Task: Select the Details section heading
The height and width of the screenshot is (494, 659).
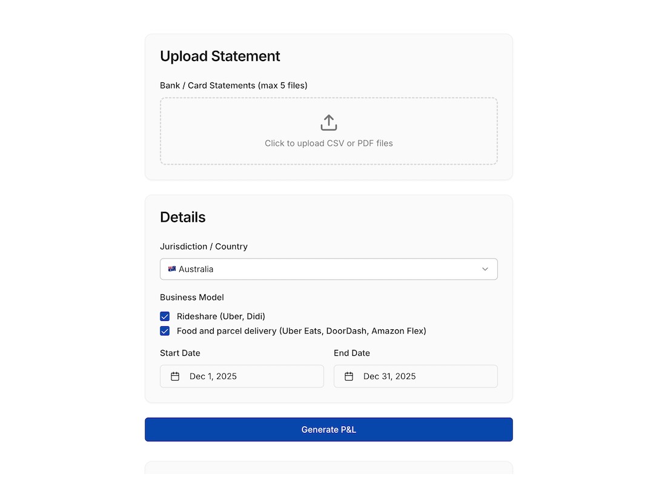Action: [x=182, y=217]
